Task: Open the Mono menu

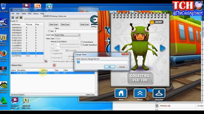Action: [36, 14]
